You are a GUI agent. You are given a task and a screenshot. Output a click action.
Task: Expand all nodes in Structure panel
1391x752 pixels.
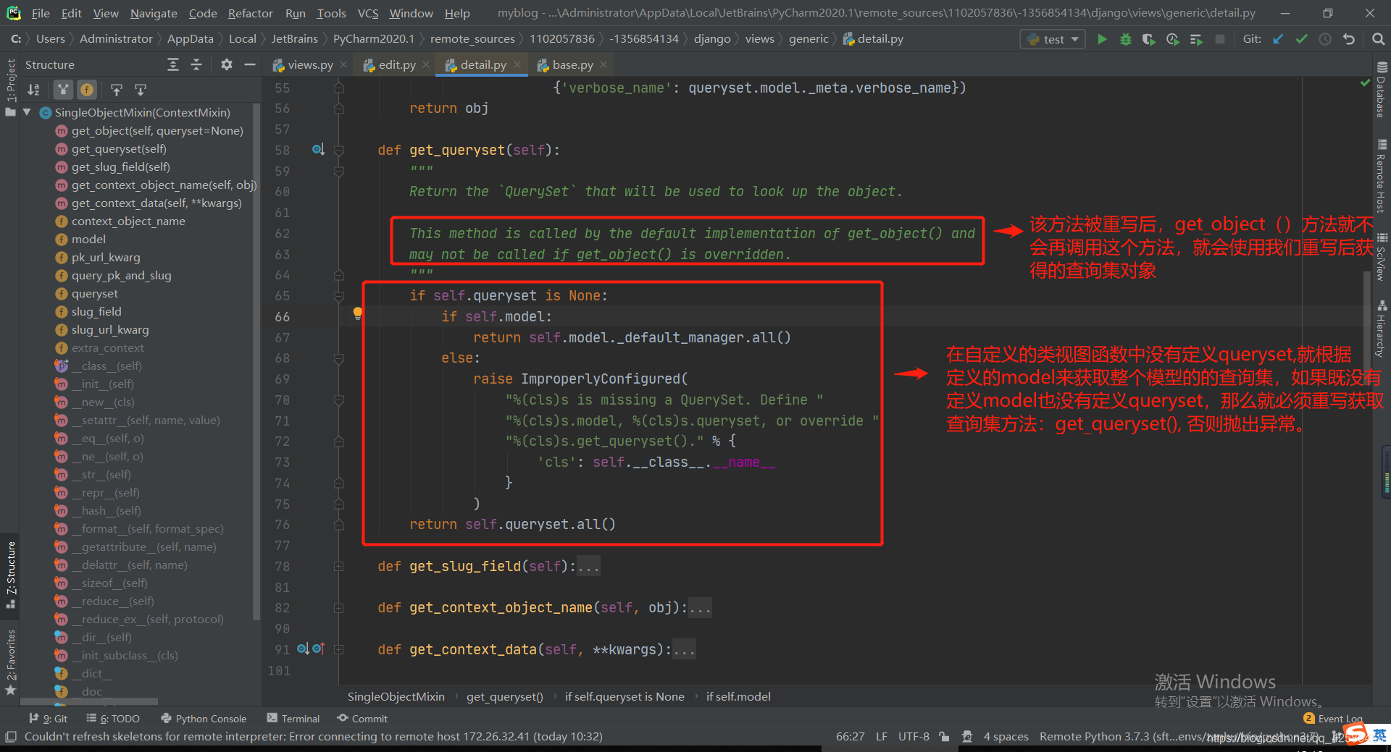tap(173, 64)
